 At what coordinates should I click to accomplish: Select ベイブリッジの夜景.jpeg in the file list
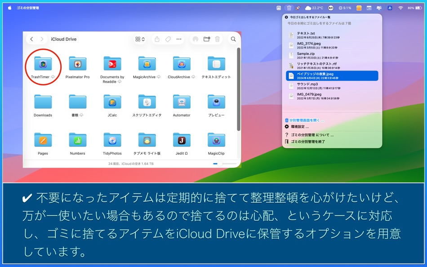tap(333, 76)
